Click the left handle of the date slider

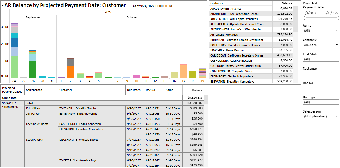coord(305,18)
